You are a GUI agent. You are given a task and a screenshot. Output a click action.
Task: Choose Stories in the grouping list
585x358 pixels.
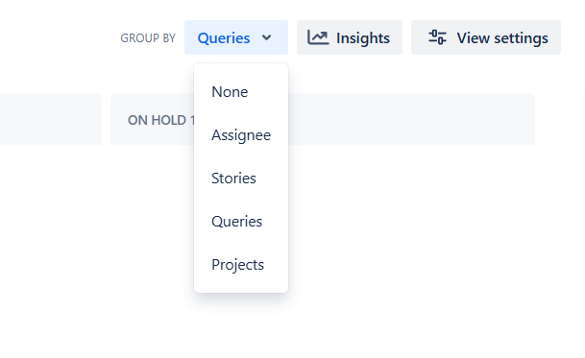(241, 179)
